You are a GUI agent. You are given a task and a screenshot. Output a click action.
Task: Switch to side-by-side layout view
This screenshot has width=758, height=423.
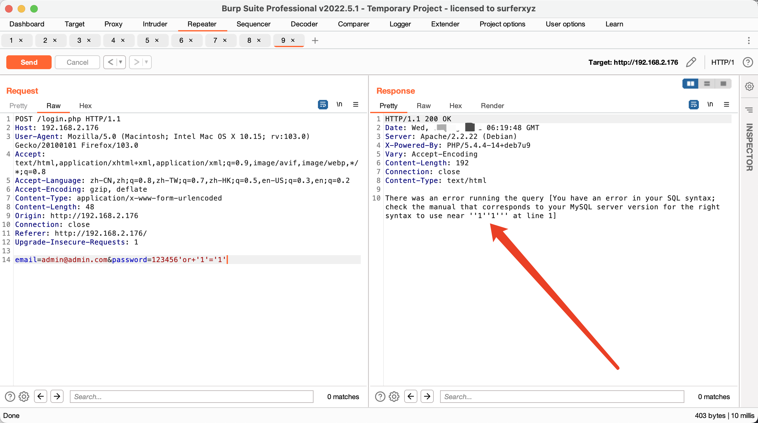690,84
